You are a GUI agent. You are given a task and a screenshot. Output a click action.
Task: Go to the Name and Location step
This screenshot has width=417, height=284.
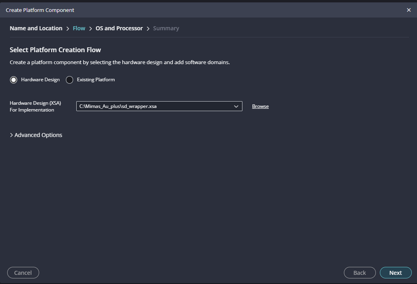coord(36,28)
